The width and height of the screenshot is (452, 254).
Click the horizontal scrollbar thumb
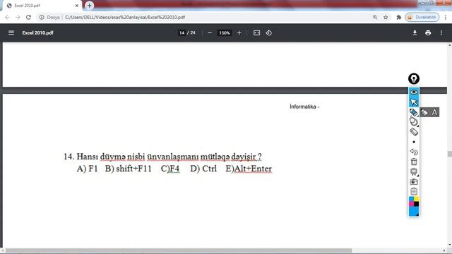pyautogui.click(x=179, y=250)
